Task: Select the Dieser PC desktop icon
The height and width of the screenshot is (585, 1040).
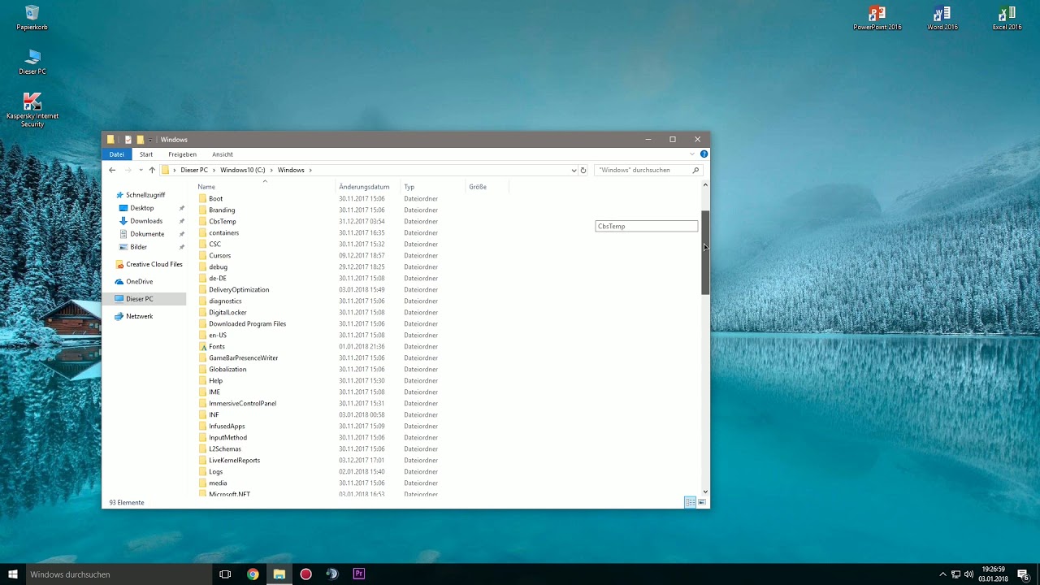Action: tap(32, 63)
